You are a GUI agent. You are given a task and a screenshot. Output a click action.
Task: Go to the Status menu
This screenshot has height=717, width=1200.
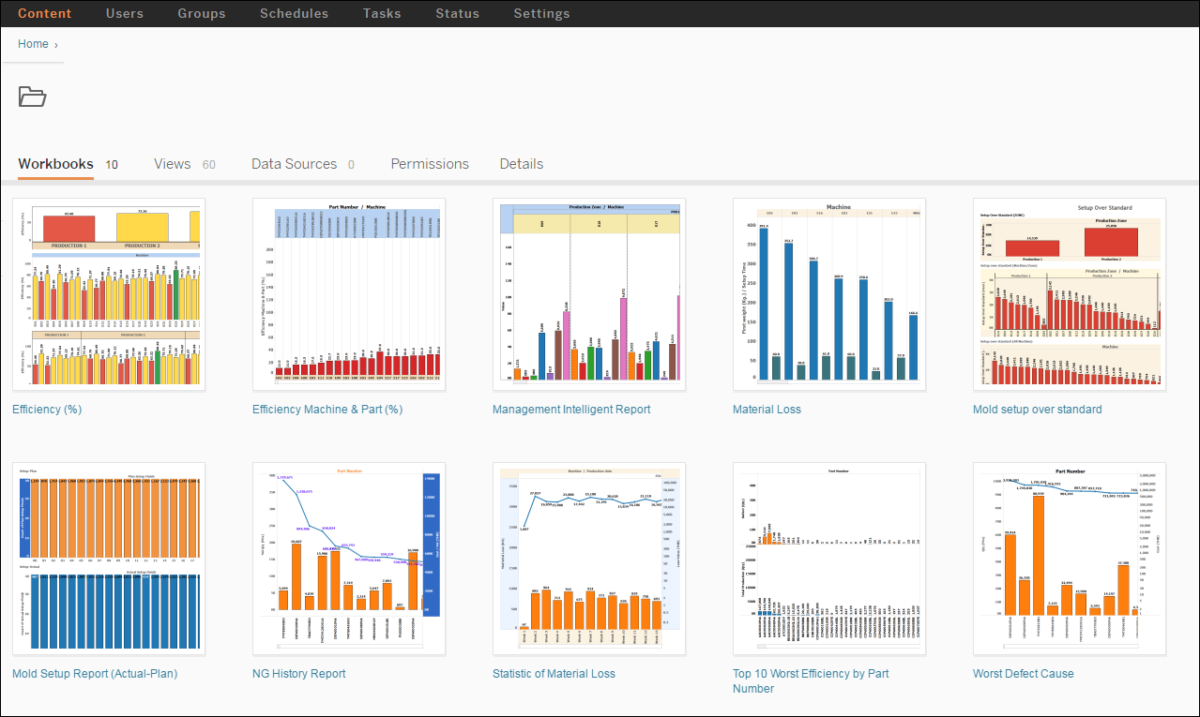[x=457, y=13]
